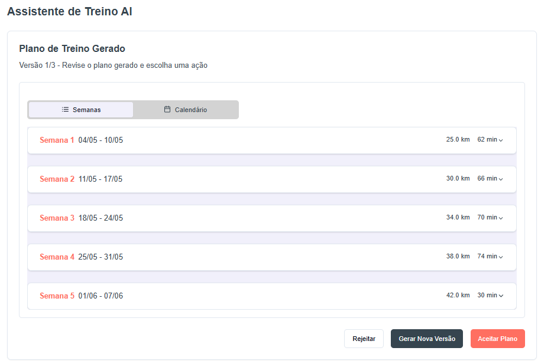Switch to the Semanas tab
This screenshot has width=541, height=364.
pyautogui.click(x=81, y=110)
